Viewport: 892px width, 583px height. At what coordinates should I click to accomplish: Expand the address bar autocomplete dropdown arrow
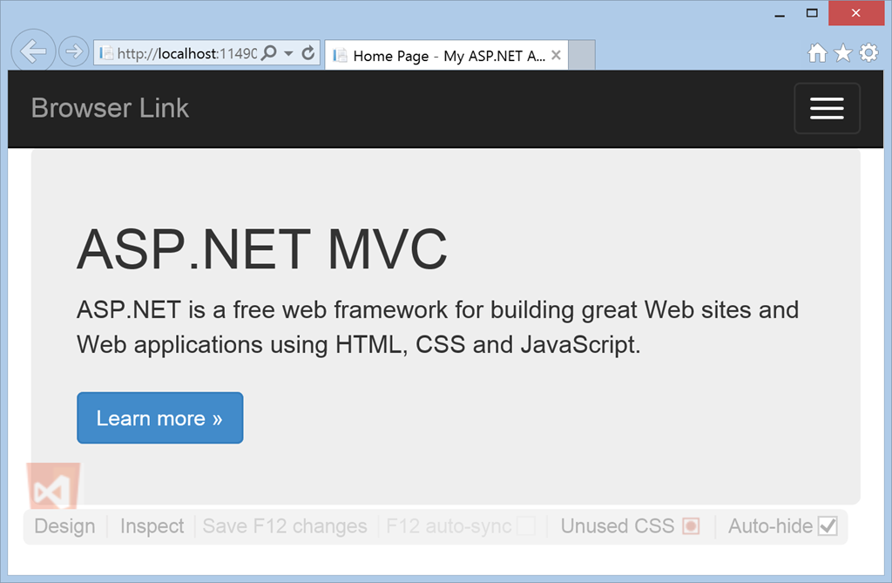point(288,53)
